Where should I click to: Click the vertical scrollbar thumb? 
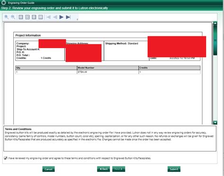pyautogui.click(x=215, y=40)
